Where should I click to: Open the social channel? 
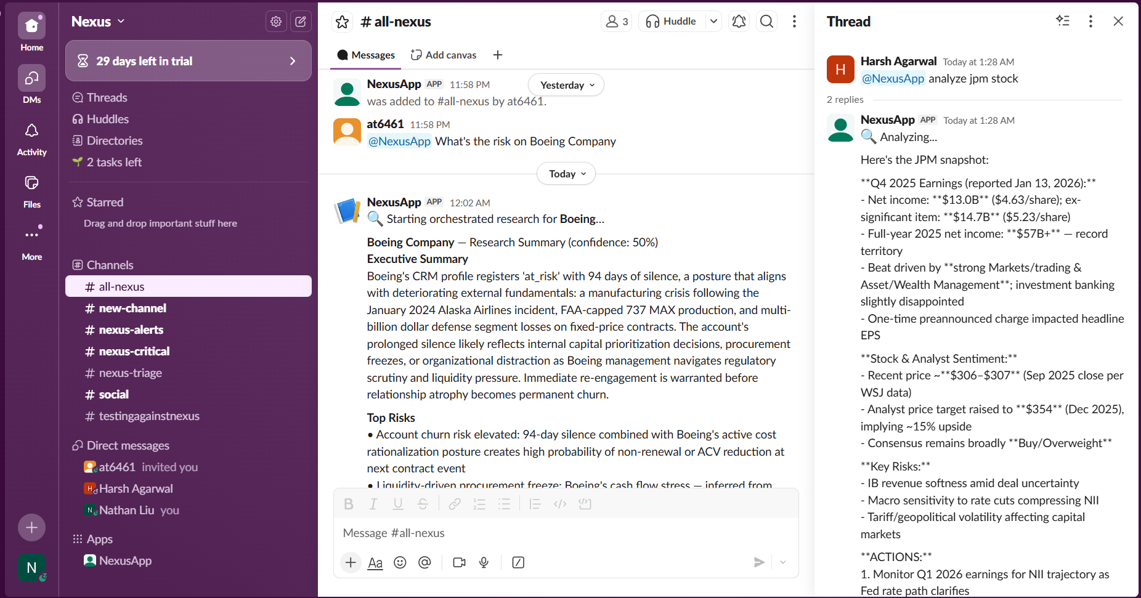click(189, 394)
